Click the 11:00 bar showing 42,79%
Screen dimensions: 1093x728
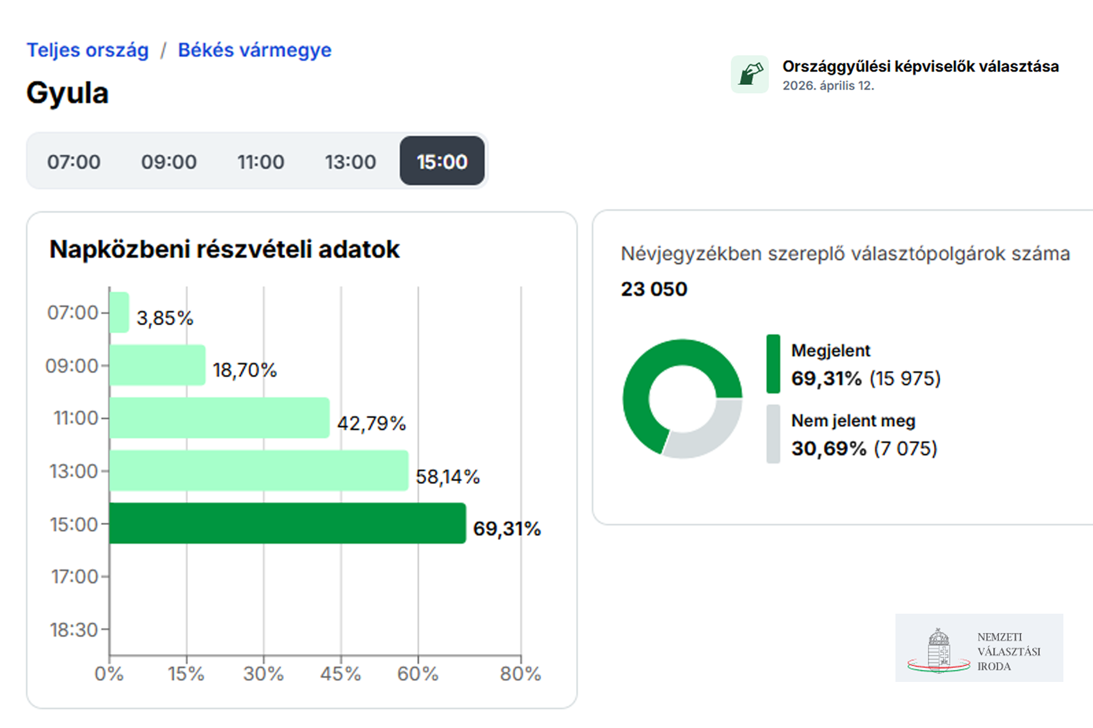pyautogui.click(x=219, y=418)
